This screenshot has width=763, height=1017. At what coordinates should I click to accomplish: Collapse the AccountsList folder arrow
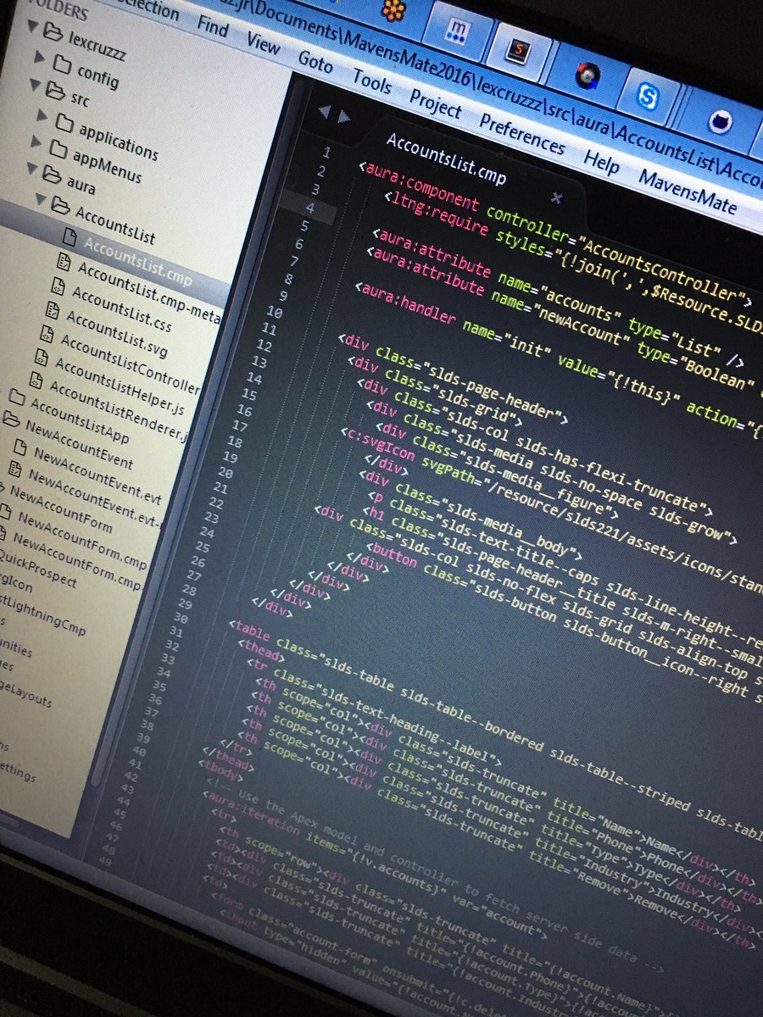(40, 202)
